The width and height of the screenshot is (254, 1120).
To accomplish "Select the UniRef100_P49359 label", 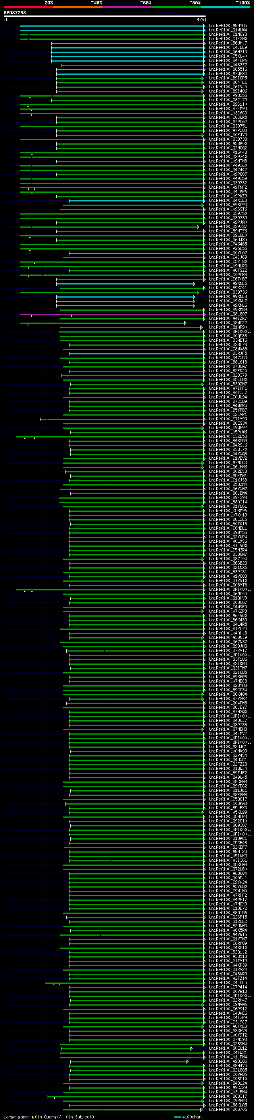I will [228, 179].
